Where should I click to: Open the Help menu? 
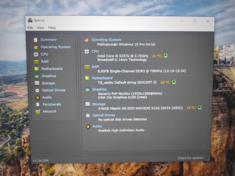click(52, 28)
